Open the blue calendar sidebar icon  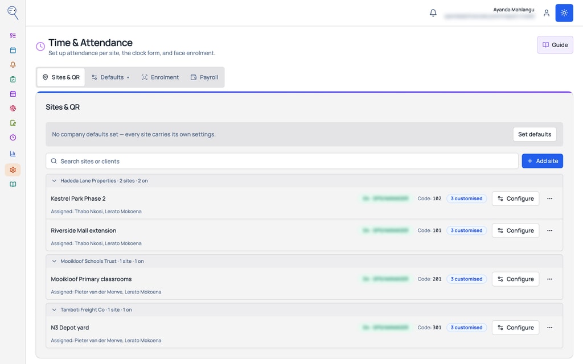pyautogui.click(x=13, y=50)
